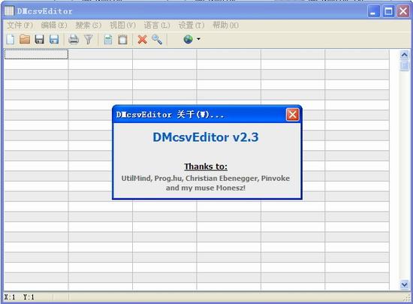The height and width of the screenshot is (304, 413).
Task: Open a file with folder icon
Action: 25,40
